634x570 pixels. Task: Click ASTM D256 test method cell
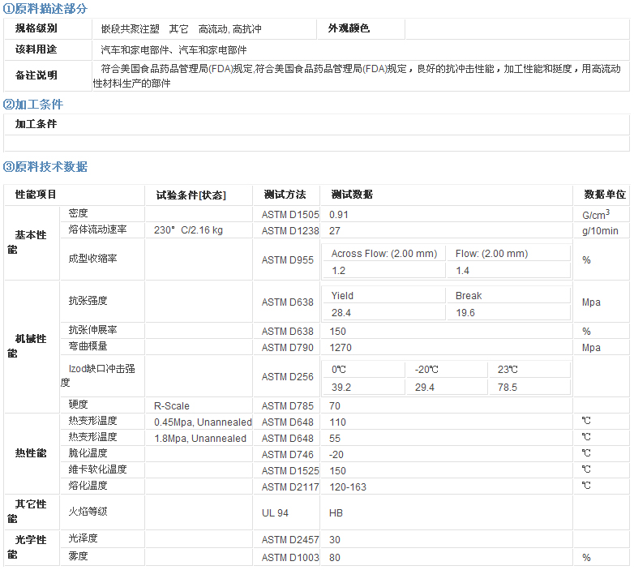[288, 376]
